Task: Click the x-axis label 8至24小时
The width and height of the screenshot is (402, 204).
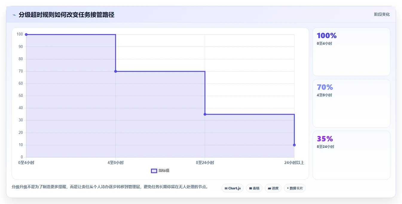Action: pos(205,163)
